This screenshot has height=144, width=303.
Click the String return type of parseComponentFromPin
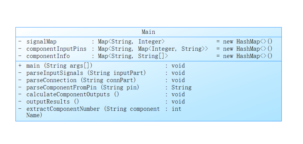[x=181, y=87]
